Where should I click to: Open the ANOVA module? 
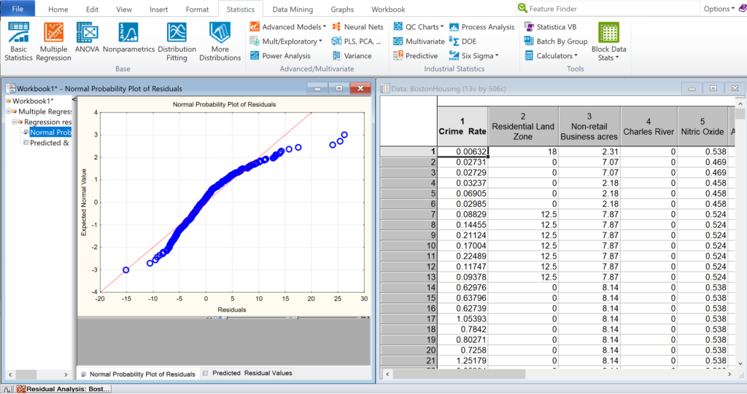click(88, 38)
